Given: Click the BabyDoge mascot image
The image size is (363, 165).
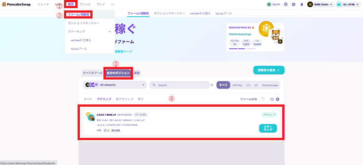Looking at the screenshot, I should [275, 36].
